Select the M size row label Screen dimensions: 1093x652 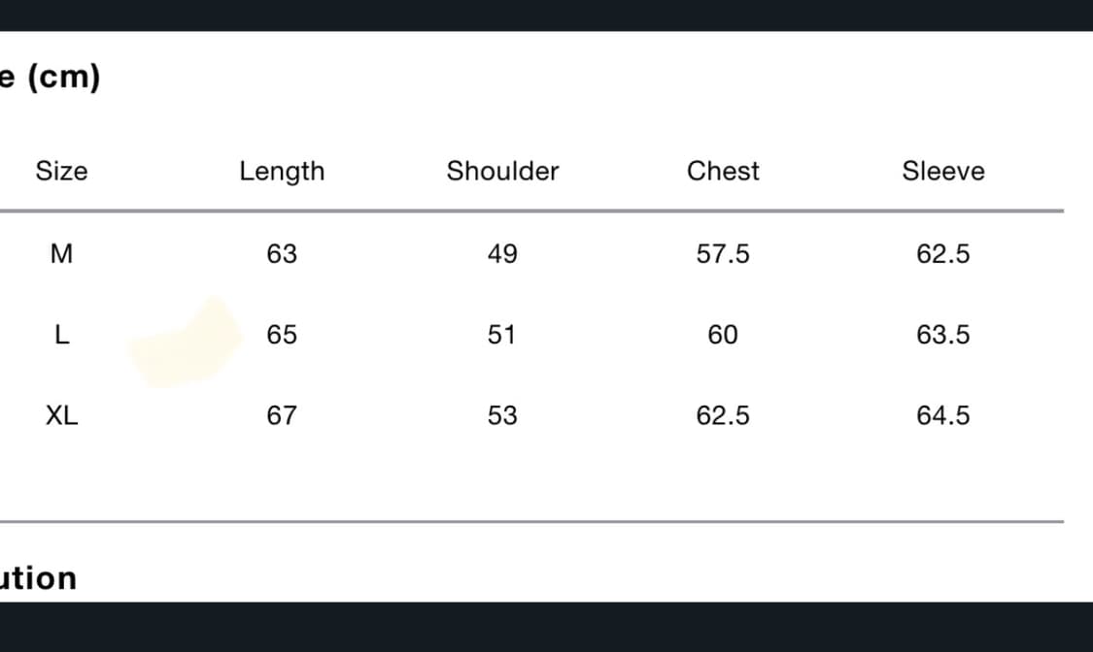(x=61, y=254)
